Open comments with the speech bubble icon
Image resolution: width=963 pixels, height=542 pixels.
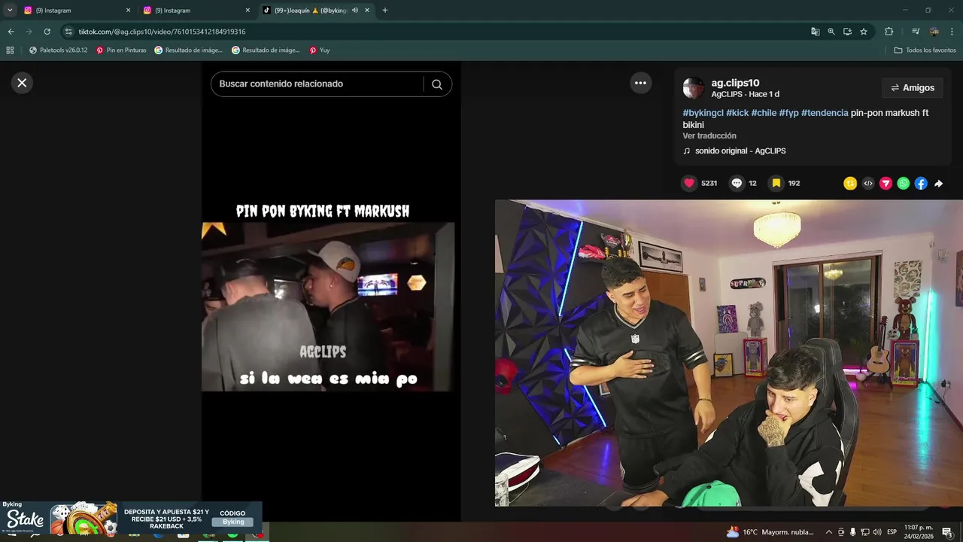coord(737,183)
